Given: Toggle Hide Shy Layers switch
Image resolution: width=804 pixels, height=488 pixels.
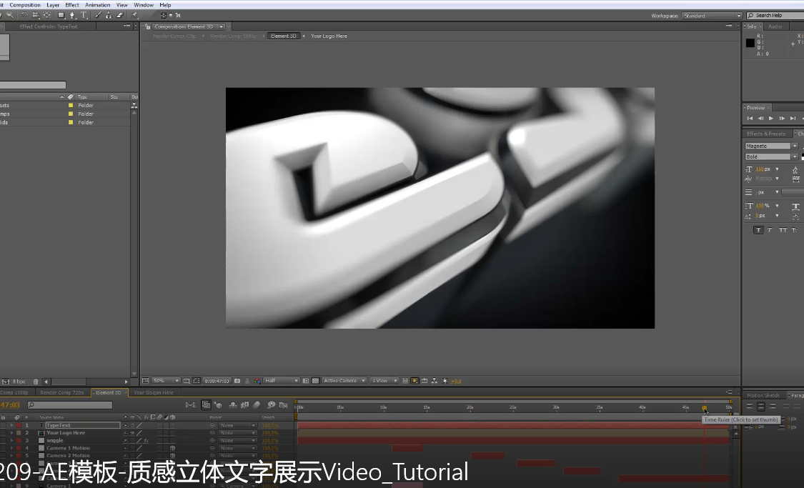Looking at the screenshot, I should point(233,405).
